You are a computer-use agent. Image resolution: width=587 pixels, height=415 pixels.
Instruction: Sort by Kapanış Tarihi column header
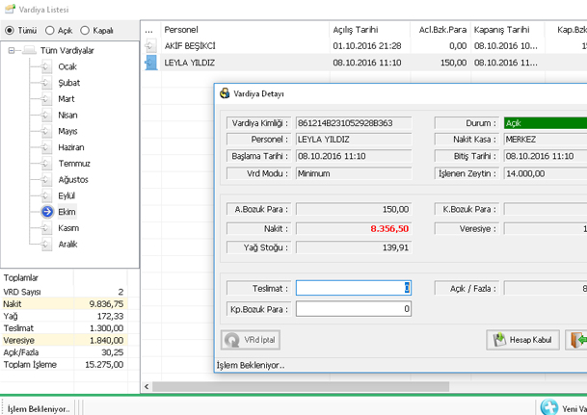(507, 30)
